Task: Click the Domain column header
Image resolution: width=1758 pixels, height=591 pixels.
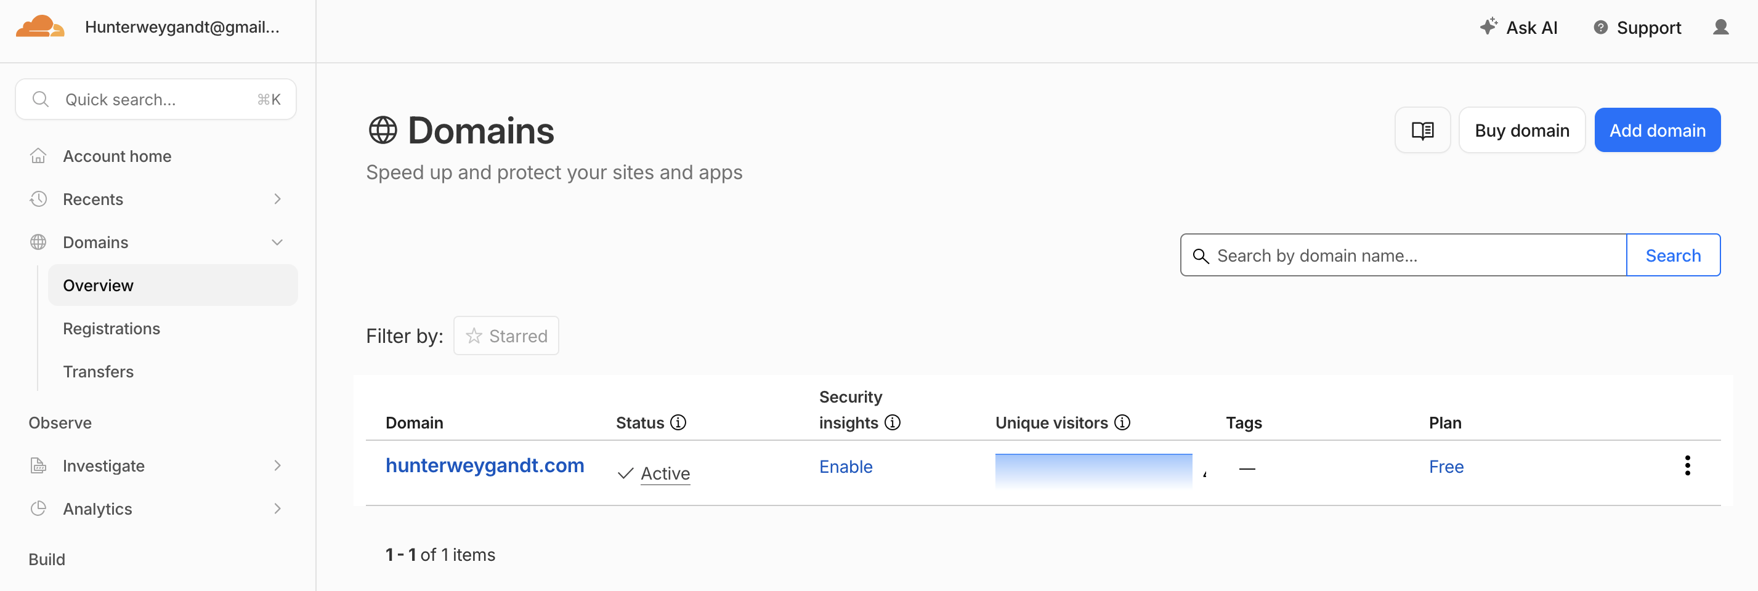Action: [415, 422]
